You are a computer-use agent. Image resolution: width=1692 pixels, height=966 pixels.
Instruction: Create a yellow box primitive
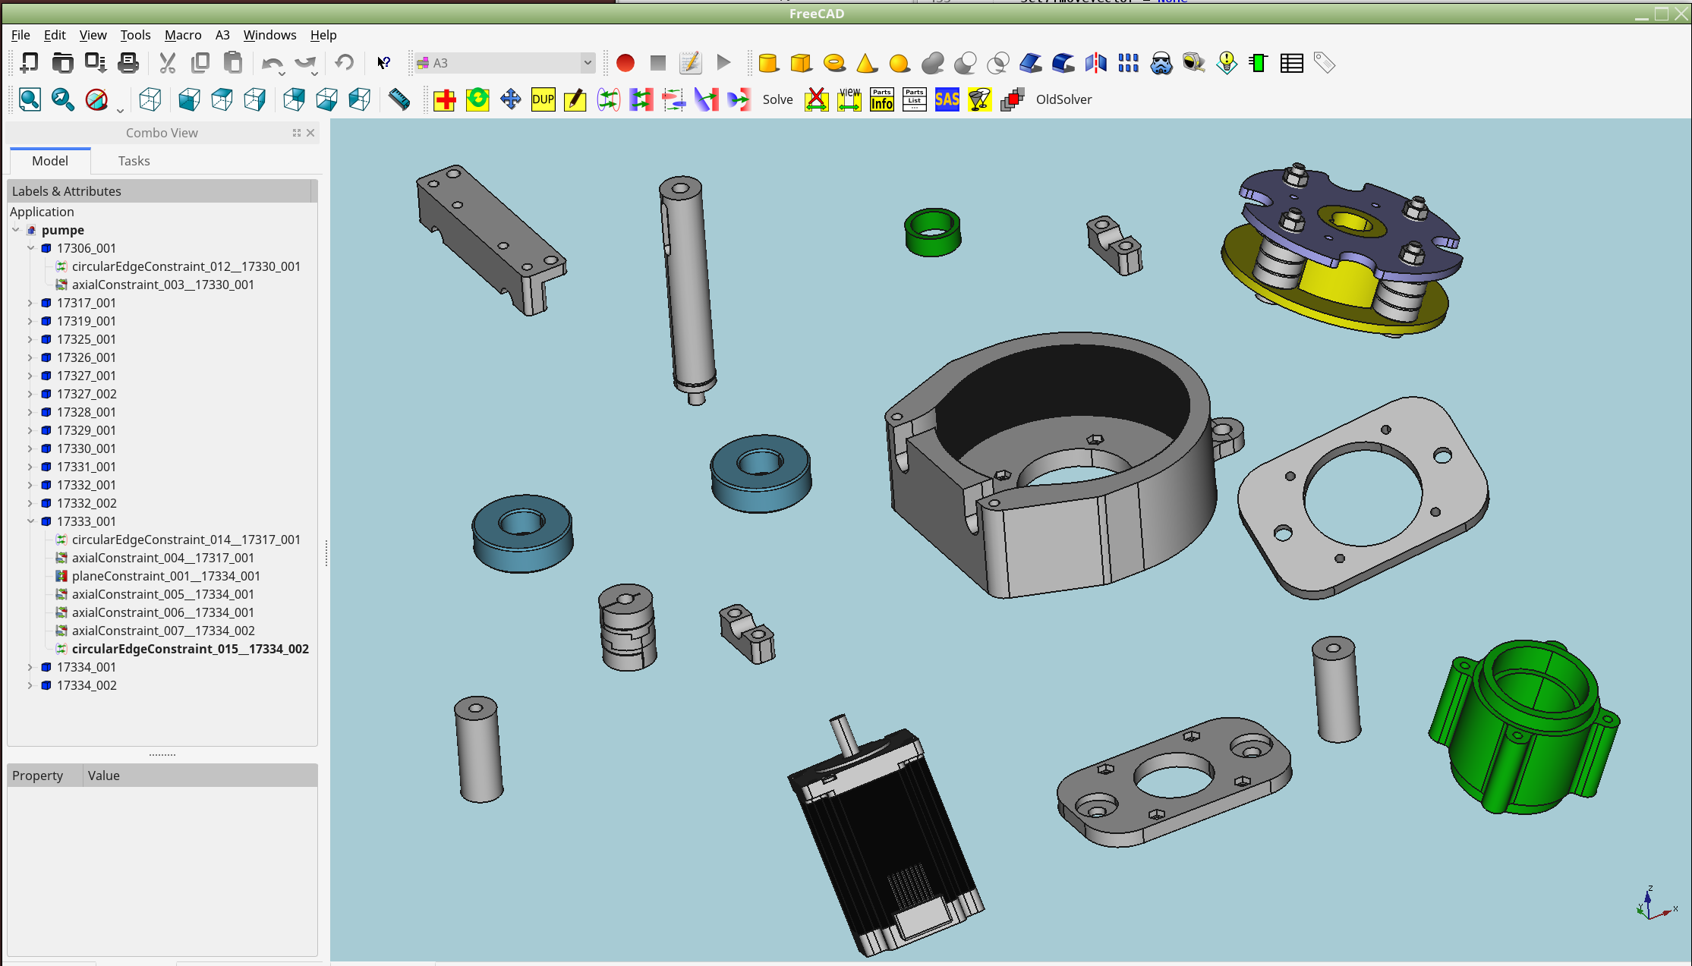pos(802,63)
